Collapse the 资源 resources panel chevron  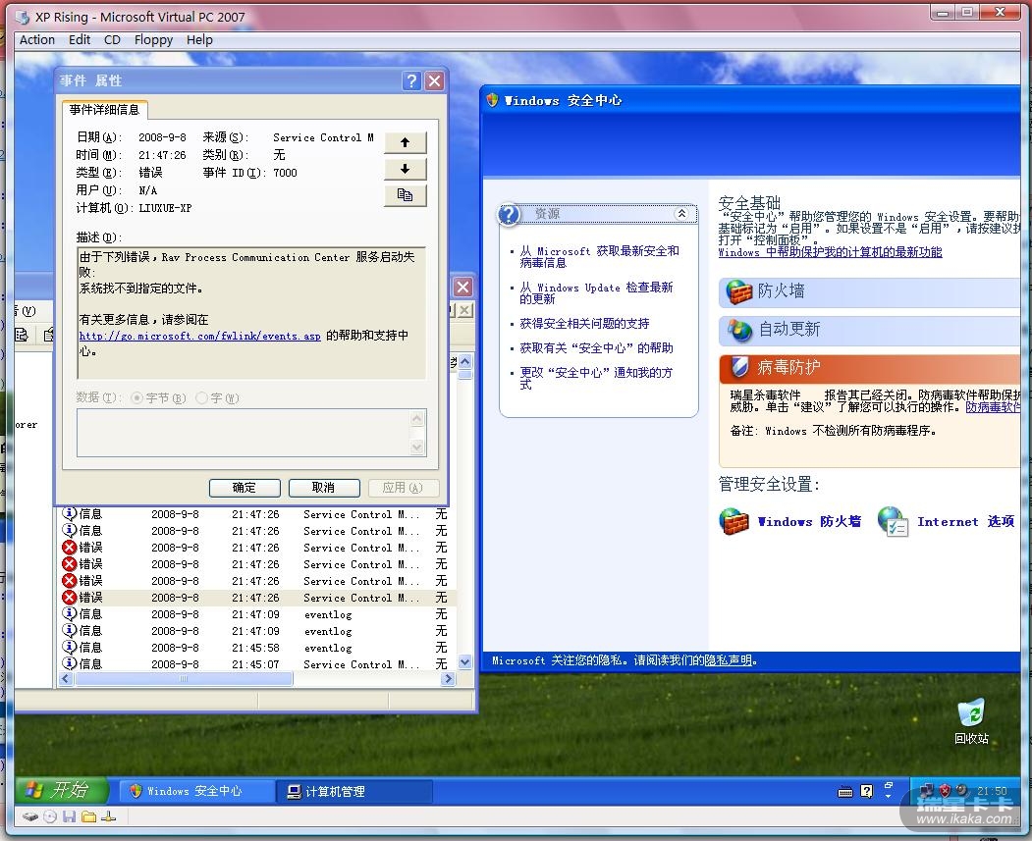(682, 214)
